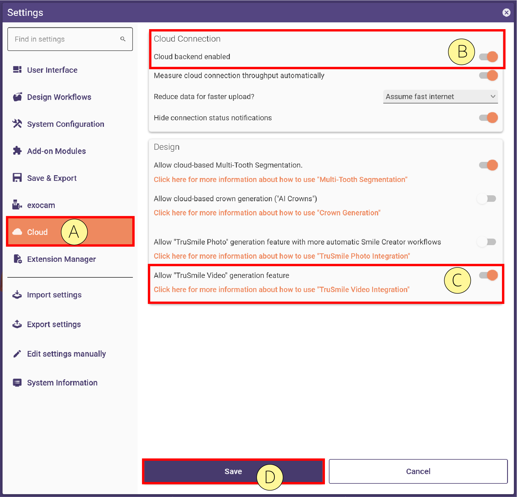Screen dimensions: 517x497
Task: Click the Export settings icon
Action: (x=17, y=324)
